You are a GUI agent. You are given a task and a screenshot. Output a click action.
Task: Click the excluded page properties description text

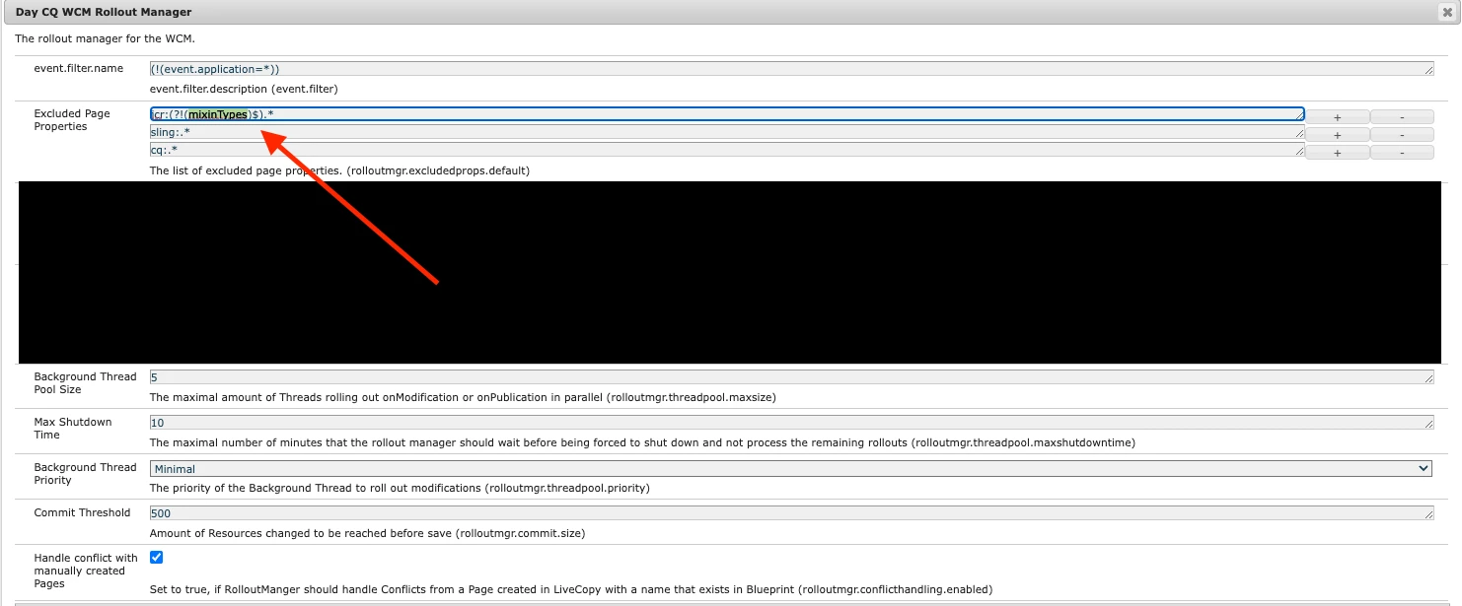click(x=339, y=170)
